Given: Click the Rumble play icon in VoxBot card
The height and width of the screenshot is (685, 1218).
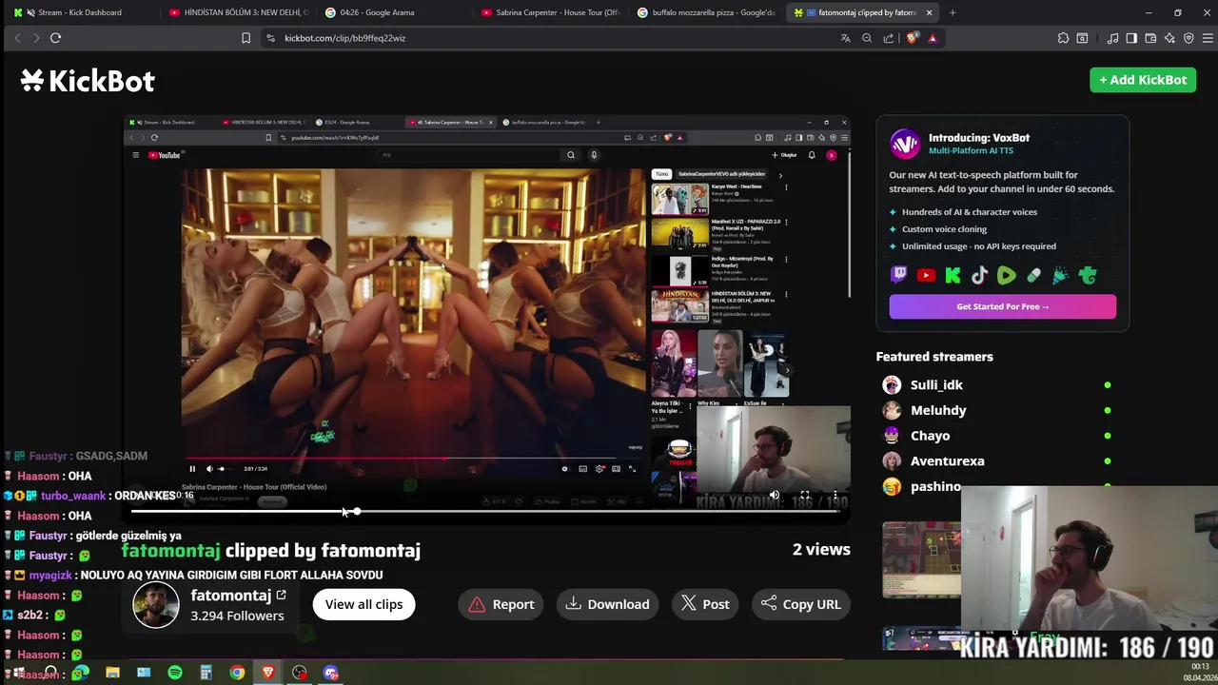Looking at the screenshot, I should [1006, 276].
